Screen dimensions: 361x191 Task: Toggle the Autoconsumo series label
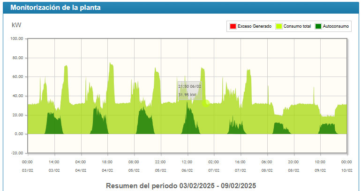336,27
